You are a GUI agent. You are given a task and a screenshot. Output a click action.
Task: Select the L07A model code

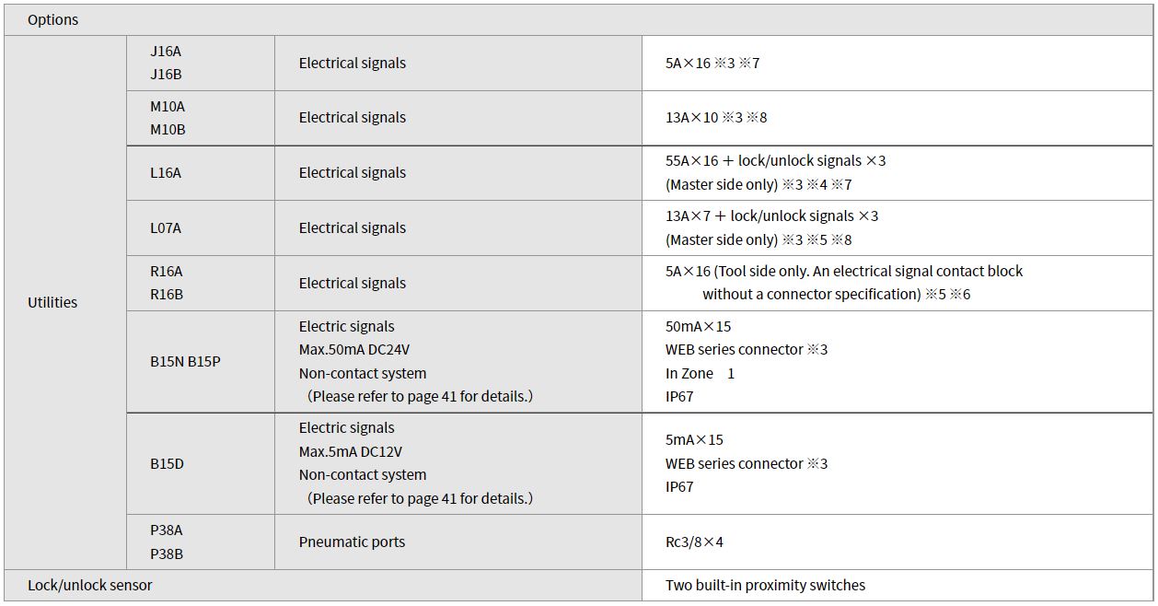coord(166,227)
